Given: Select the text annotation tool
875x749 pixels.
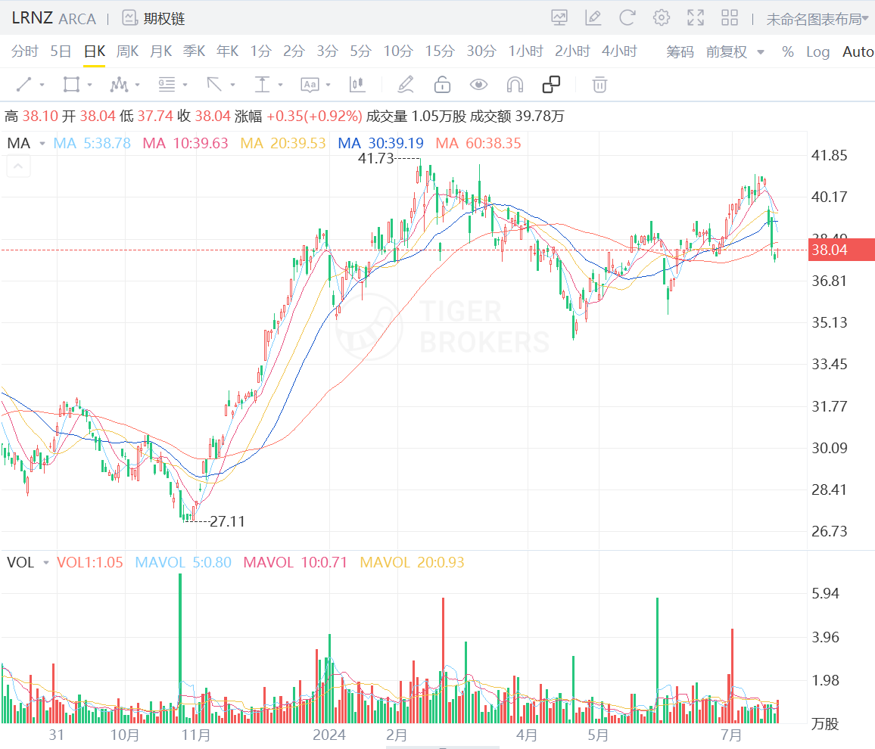Looking at the screenshot, I should pyautogui.click(x=310, y=85).
